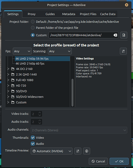Select the Custom project folder radio button
Viewport: 133px width, 168px height.
point(33,35)
